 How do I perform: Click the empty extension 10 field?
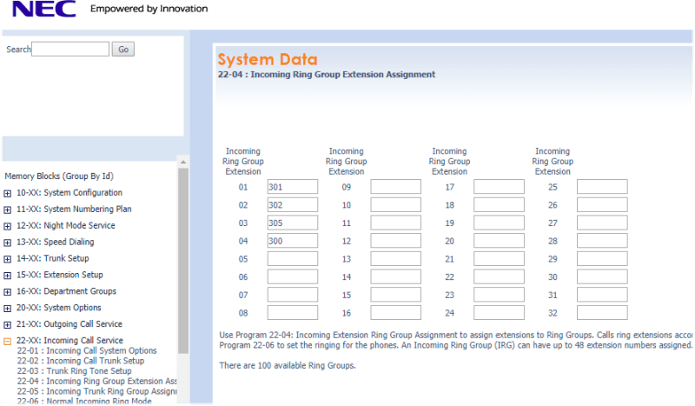click(396, 205)
